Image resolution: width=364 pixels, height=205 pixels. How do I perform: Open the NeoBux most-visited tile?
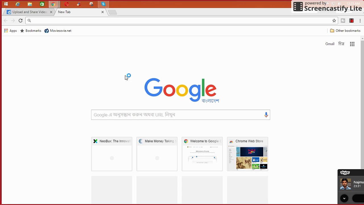coord(112,154)
